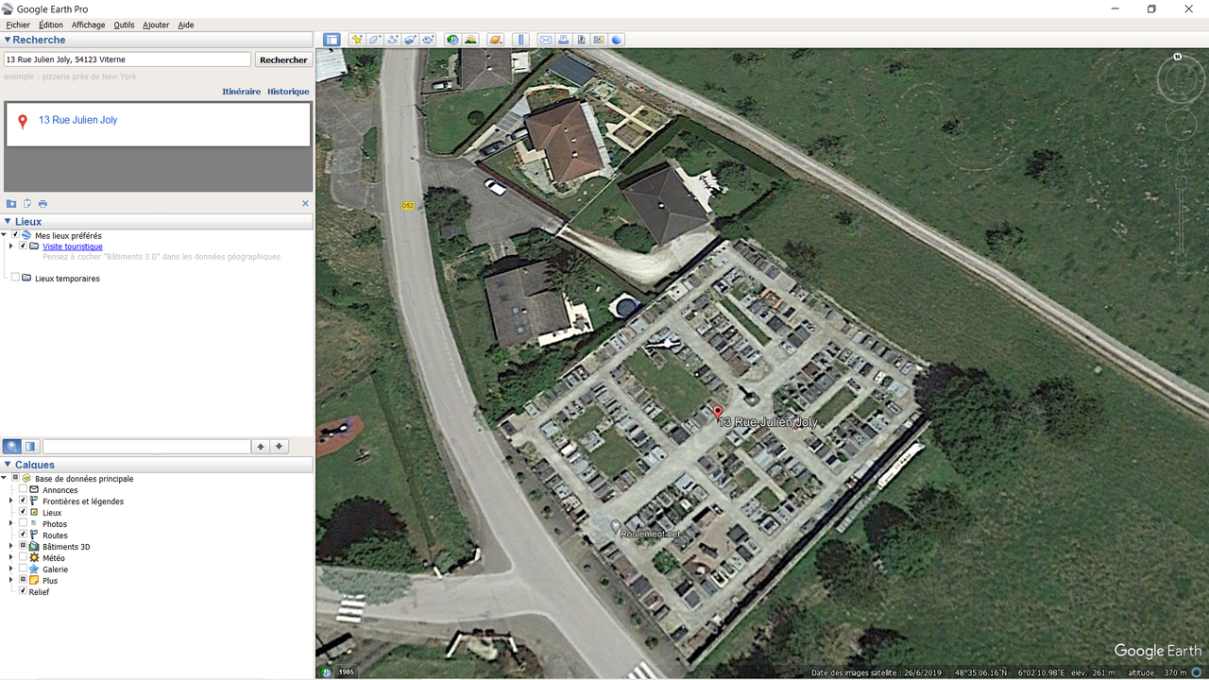The image size is (1209, 680).
Task: Click the Rechercher button
Action: pos(283,59)
